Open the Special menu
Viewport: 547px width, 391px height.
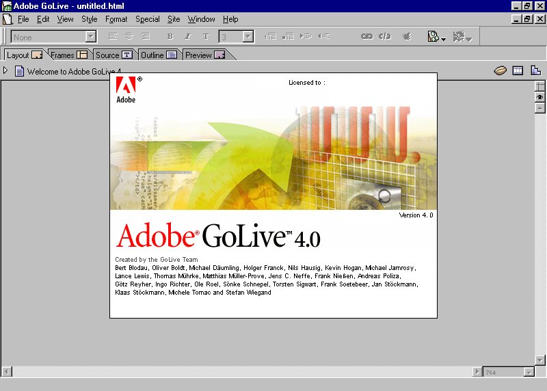click(x=147, y=19)
